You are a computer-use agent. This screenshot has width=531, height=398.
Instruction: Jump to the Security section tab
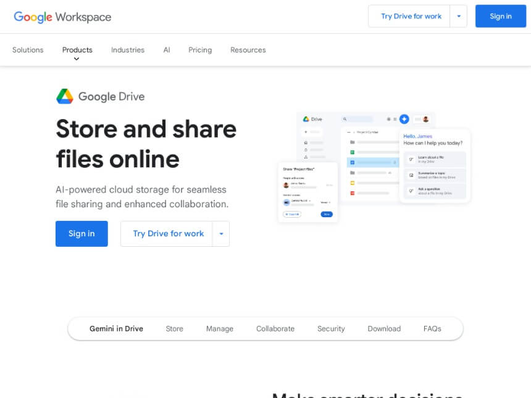click(x=331, y=329)
